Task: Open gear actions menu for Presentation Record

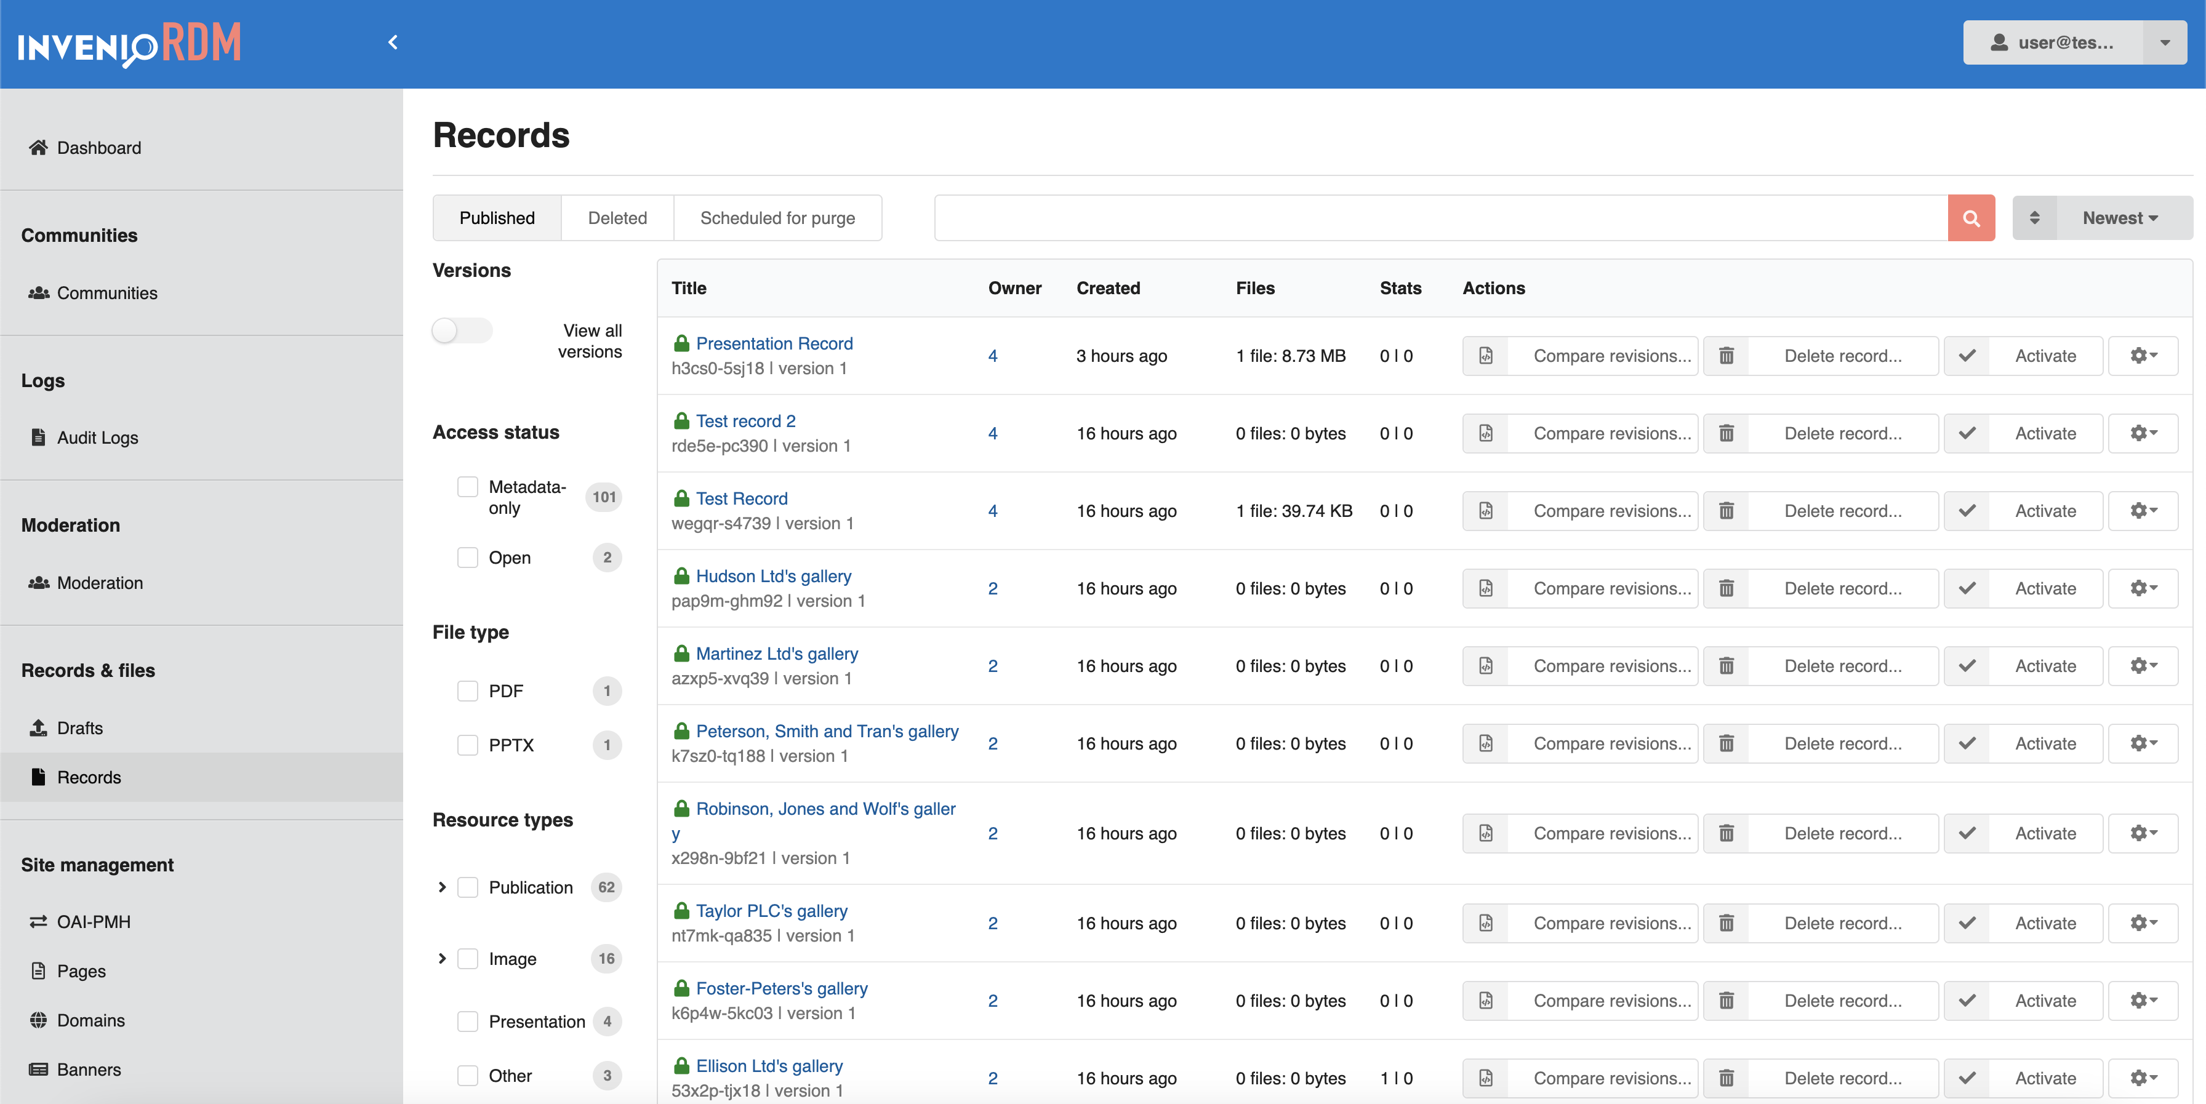Action: (x=2143, y=356)
